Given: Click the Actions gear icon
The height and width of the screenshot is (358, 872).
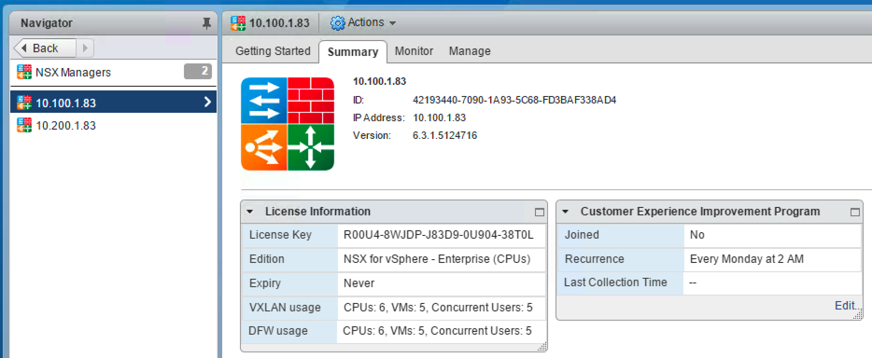Looking at the screenshot, I should pyautogui.click(x=337, y=23).
